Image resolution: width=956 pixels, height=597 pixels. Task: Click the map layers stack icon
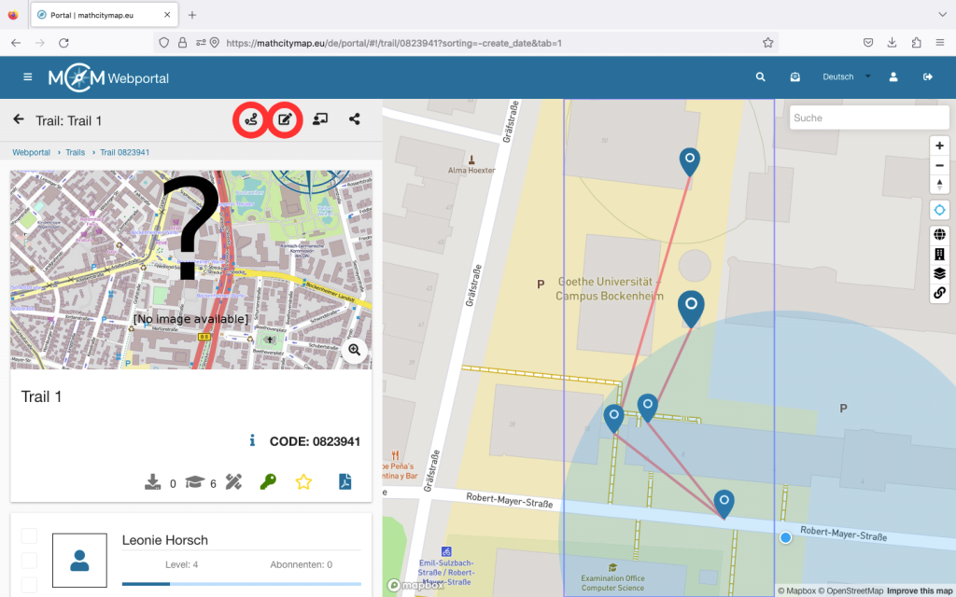[940, 273]
